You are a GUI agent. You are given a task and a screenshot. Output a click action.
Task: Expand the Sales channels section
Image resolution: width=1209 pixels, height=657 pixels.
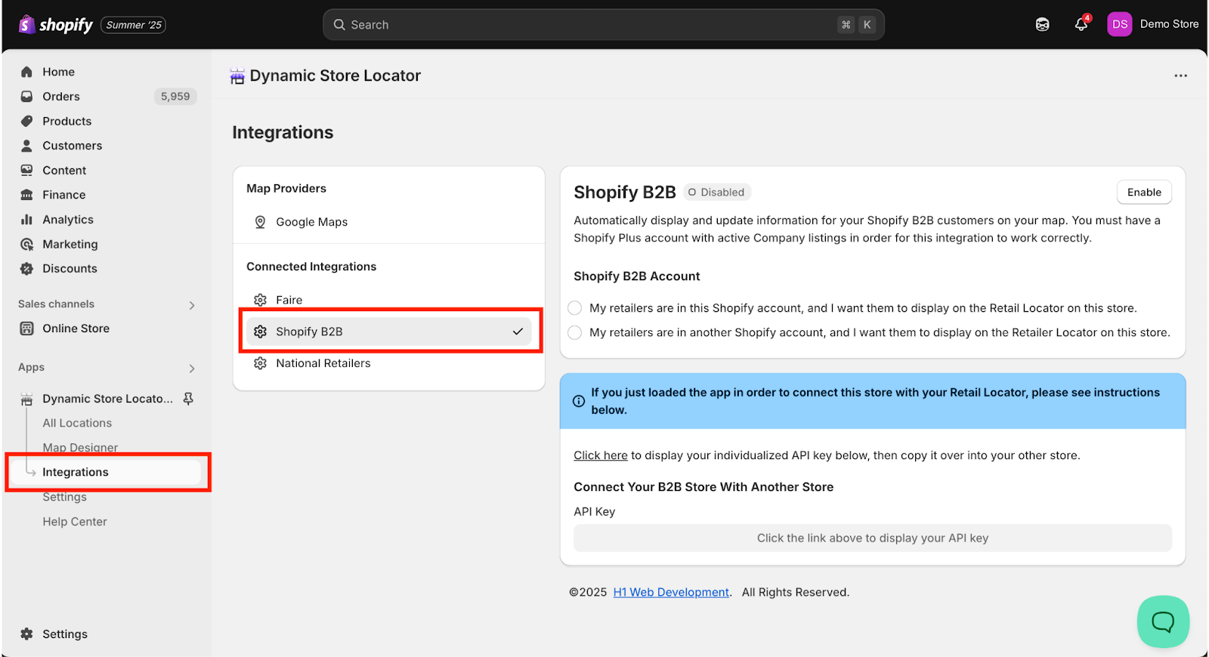point(192,305)
